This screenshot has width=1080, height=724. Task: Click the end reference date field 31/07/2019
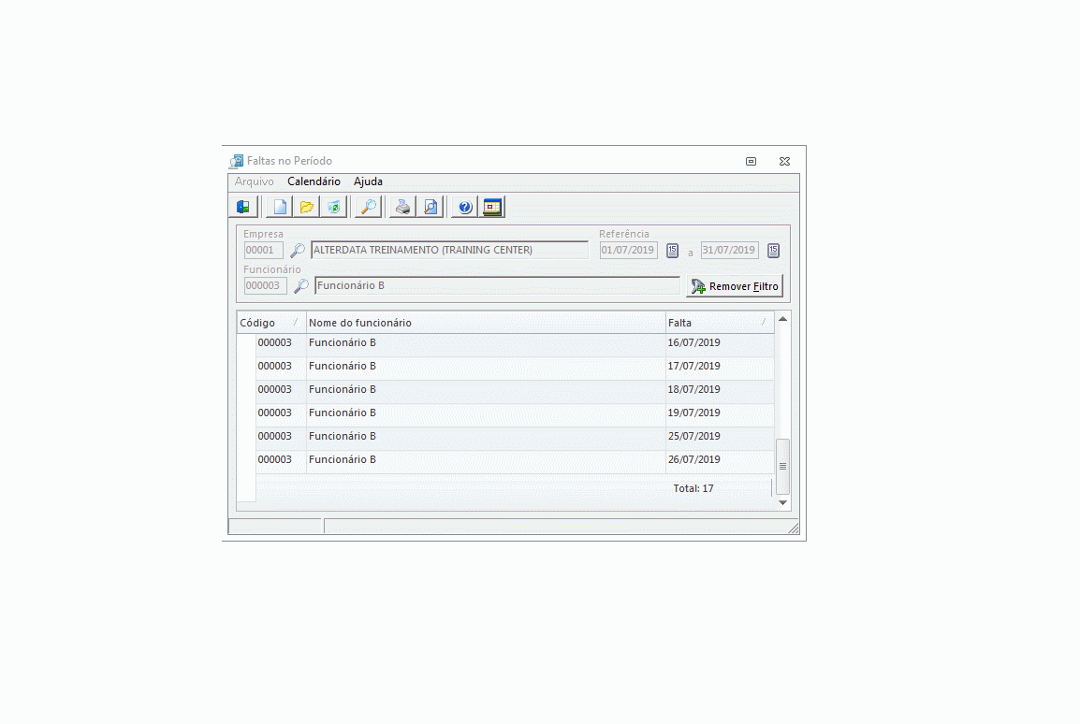coord(729,251)
